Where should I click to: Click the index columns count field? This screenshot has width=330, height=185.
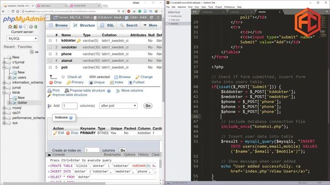point(92,150)
